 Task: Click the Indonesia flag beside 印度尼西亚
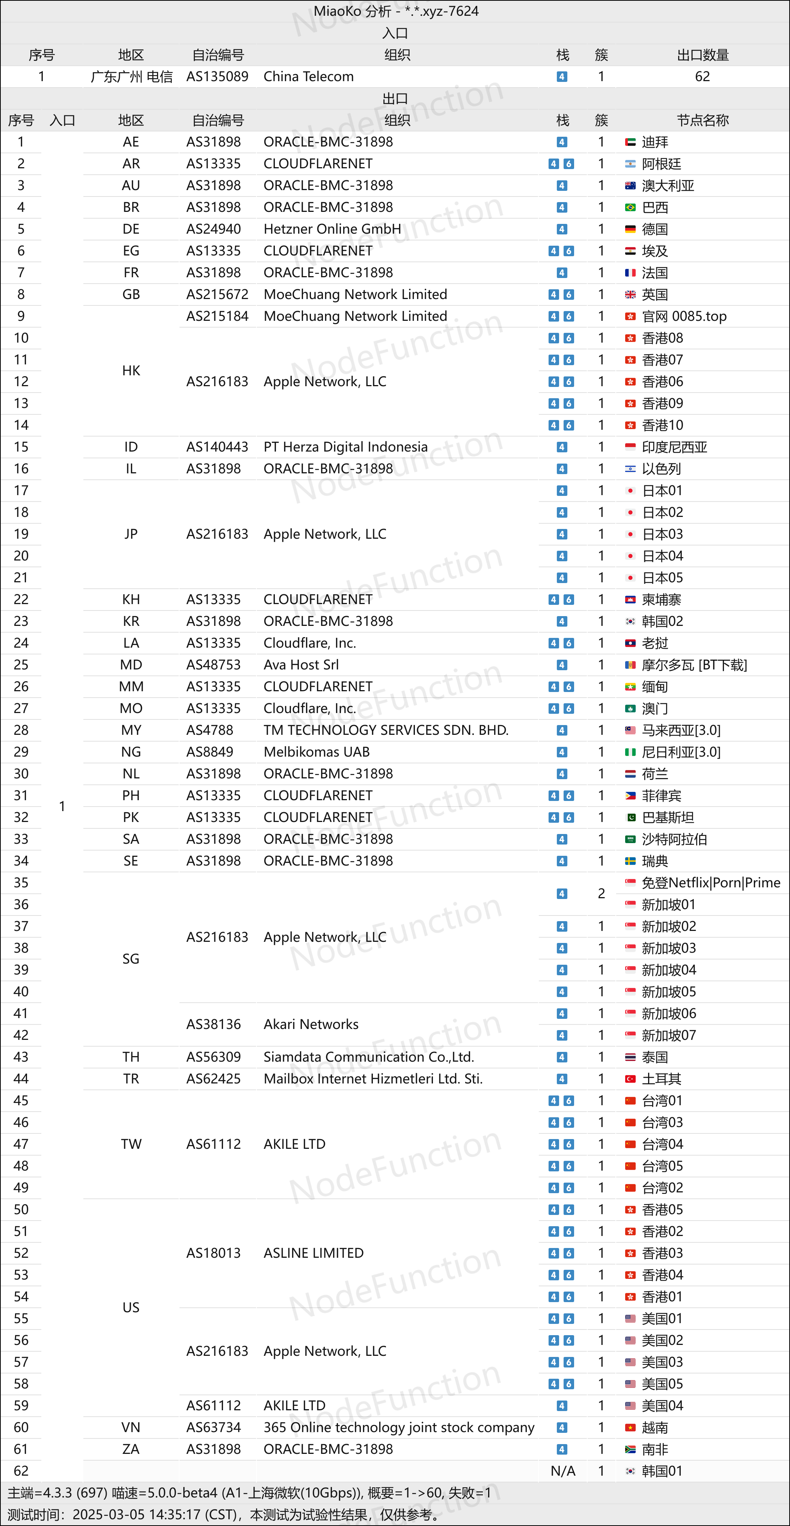630,447
